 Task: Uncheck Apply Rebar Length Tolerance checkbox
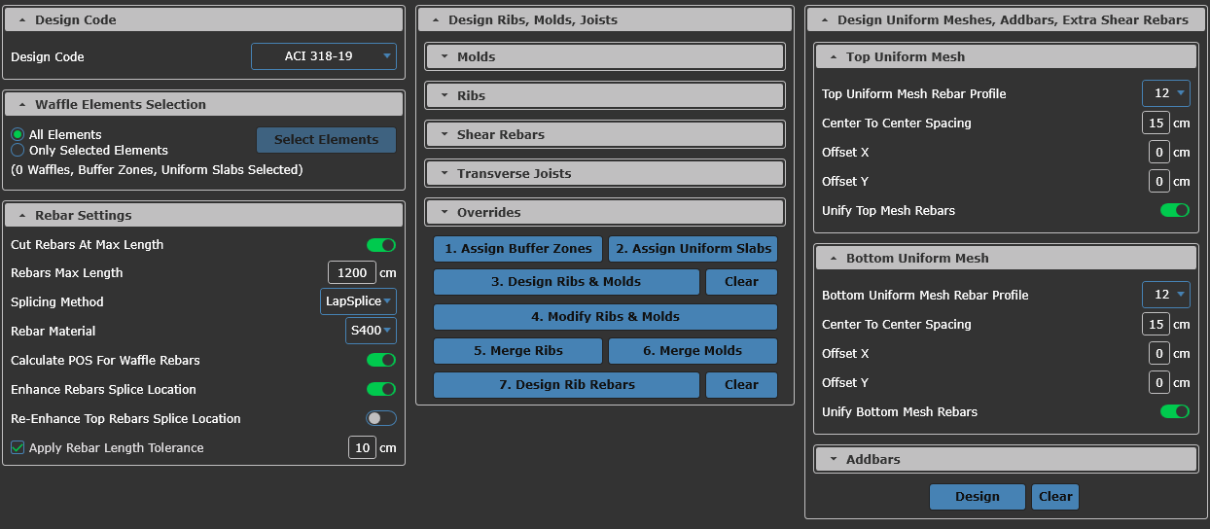(x=18, y=448)
